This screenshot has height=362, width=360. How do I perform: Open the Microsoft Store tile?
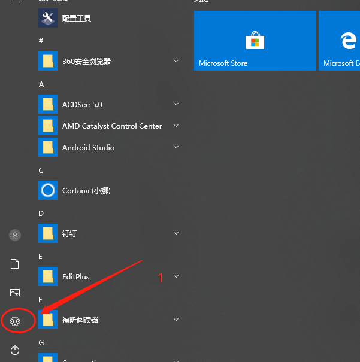[x=255, y=41]
